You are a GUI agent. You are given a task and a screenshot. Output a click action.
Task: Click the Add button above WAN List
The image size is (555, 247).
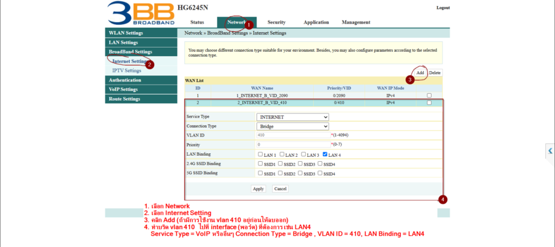pos(420,73)
